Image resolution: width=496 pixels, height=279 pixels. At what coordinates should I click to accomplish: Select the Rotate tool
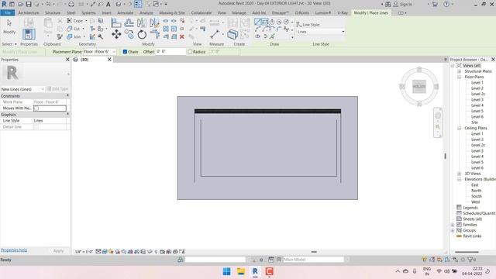(x=142, y=34)
